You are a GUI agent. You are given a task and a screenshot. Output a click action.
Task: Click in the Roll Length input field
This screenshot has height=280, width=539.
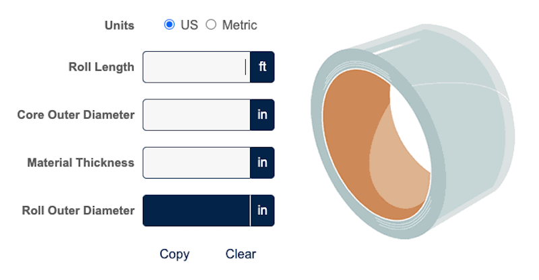coord(195,67)
